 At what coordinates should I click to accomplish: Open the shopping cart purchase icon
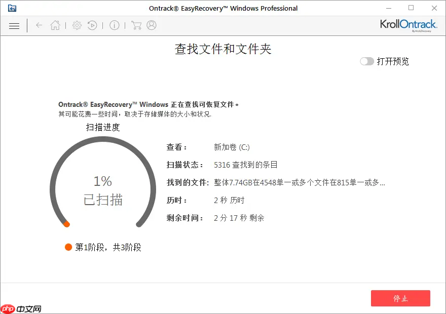tap(136, 25)
